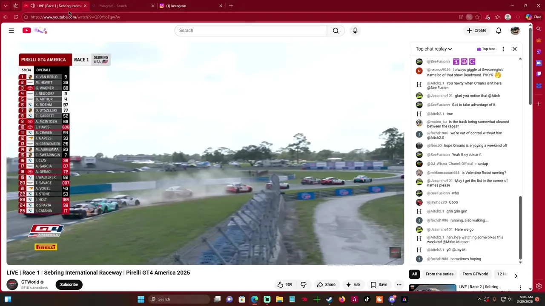The height and width of the screenshot is (306, 545).
Task: Open the YouTube guide hamburger menu
Action: [11, 31]
